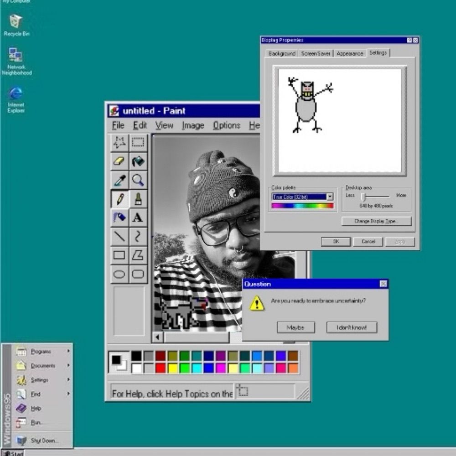Click the photo on the Paint canvas
This screenshot has height=456, width=456.
click(207, 234)
